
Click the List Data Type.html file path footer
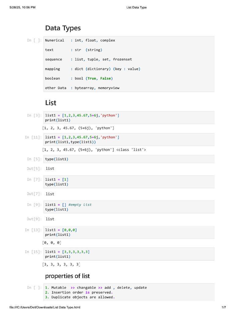[45, 307]
